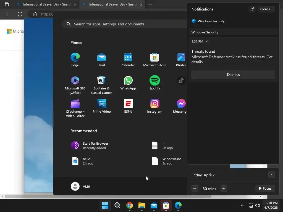Image resolution: width=283 pixels, height=212 pixels.
Task: Open network status tray icon
Action: [x=251, y=205]
